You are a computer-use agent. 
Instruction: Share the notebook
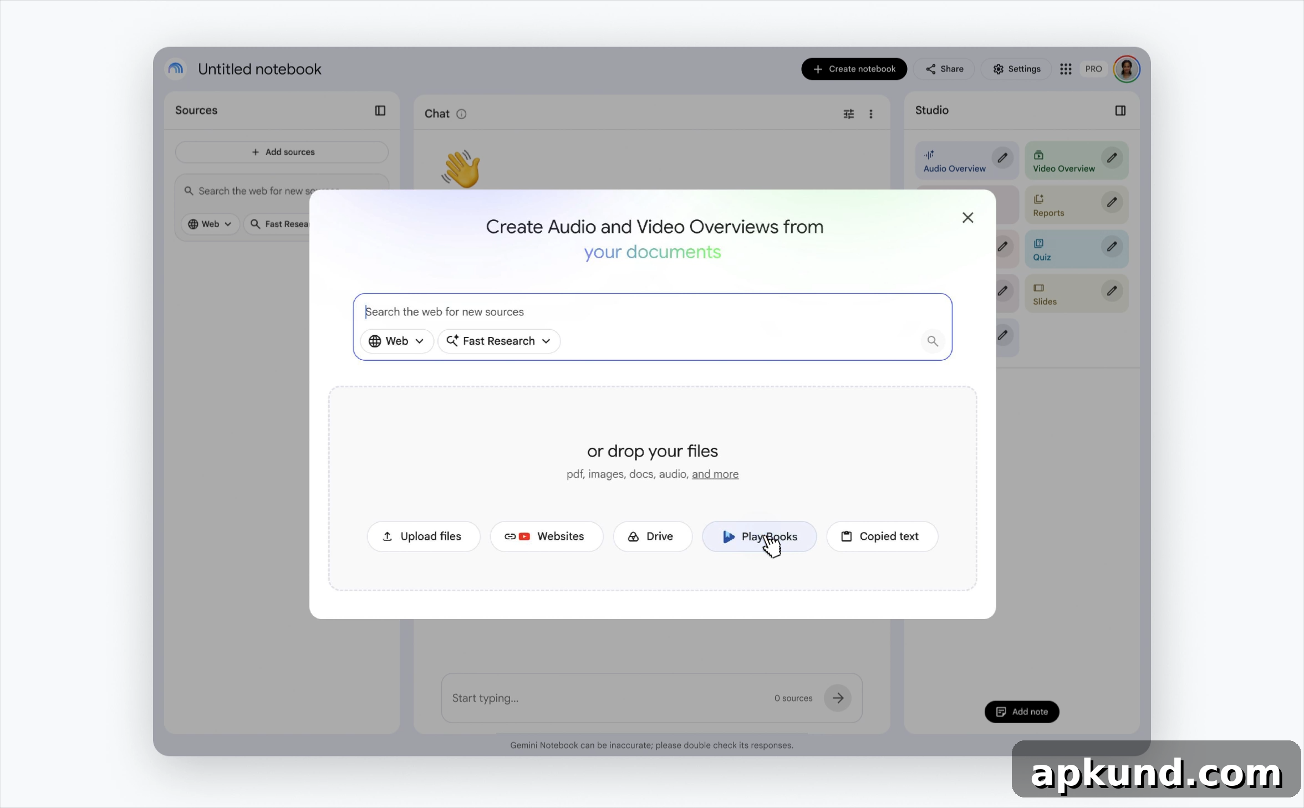click(x=944, y=69)
